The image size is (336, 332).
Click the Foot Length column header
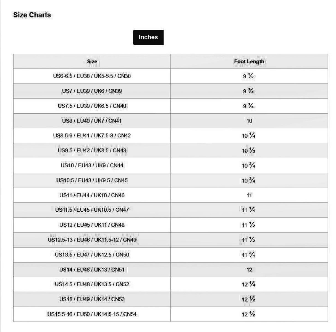click(x=249, y=61)
